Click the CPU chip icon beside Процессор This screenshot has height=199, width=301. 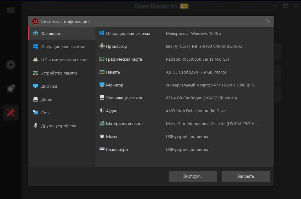click(102, 46)
